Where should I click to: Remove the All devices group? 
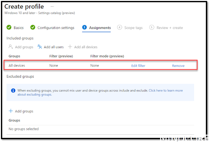(x=178, y=66)
